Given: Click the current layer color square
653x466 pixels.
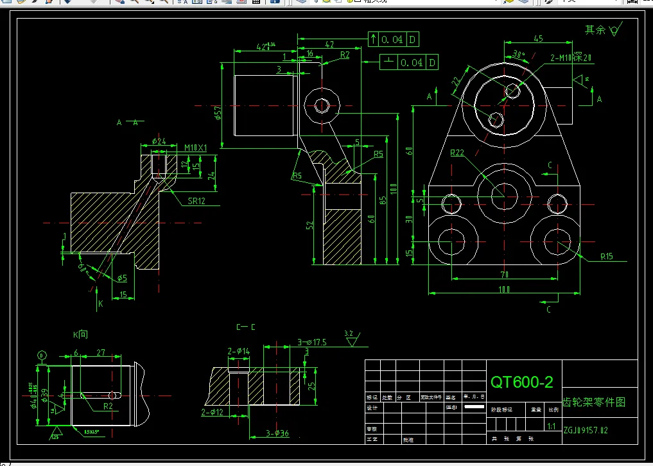Looking at the screenshot, I should coord(358,1).
